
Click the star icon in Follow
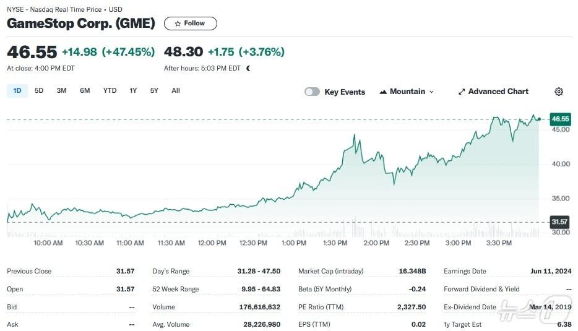(178, 24)
